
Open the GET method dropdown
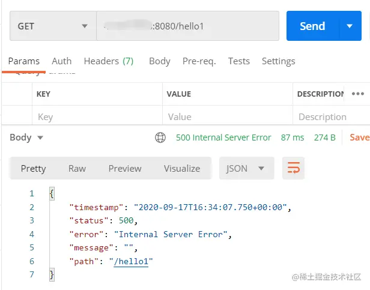click(53, 26)
